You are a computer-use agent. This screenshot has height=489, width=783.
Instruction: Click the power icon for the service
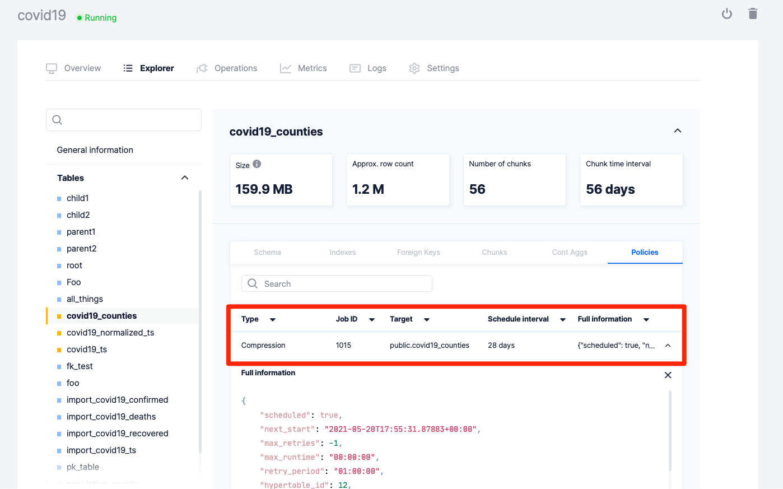click(726, 14)
